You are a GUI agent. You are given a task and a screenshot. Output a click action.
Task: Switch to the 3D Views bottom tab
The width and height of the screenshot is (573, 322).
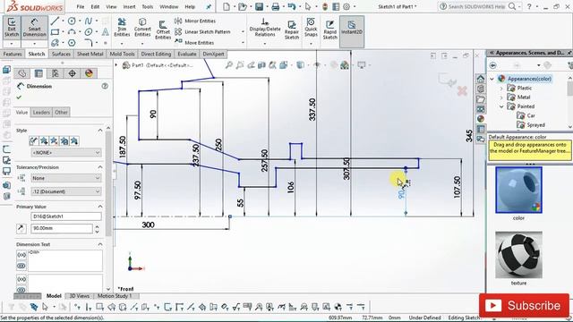[80, 296]
